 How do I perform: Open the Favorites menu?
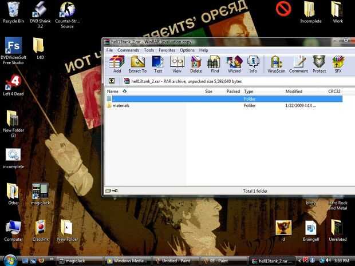tap(167, 50)
